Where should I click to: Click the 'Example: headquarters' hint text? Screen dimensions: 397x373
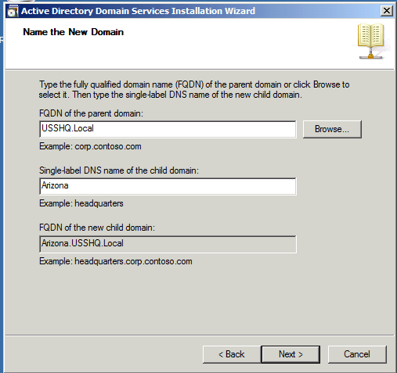[x=81, y=203]
